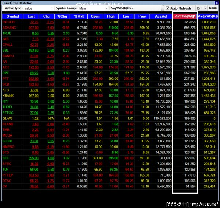The height and width of the screenshot is (208, 220).
Task: Select the BJCHI symbol
Action: 7,141
